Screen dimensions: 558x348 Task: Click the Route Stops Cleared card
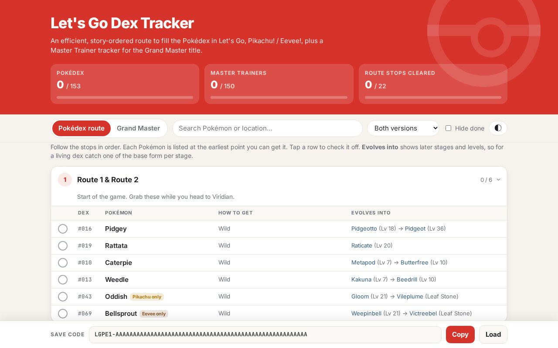(433, 84)
